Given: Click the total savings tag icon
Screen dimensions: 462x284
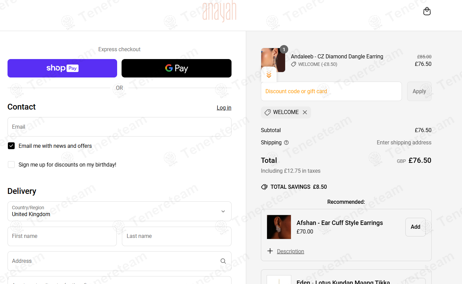Looking at the screenshot, I should coord(264,187).
